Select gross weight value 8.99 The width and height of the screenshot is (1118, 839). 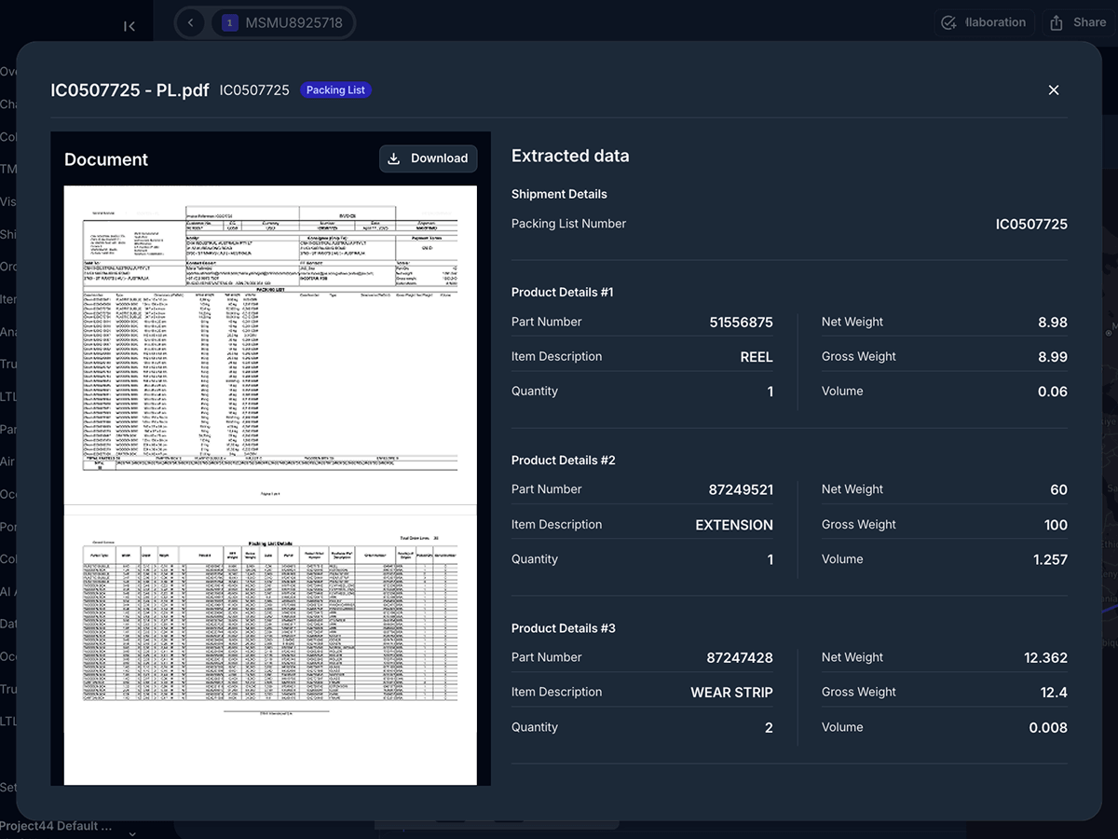(x=1053, y=357)
